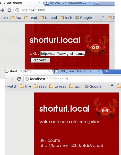Click the reload icon in the lower browser

[x=19, y=79]
